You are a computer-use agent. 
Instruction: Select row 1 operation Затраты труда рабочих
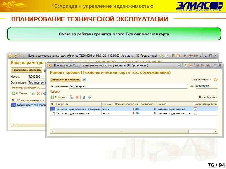tap(78, 109)
